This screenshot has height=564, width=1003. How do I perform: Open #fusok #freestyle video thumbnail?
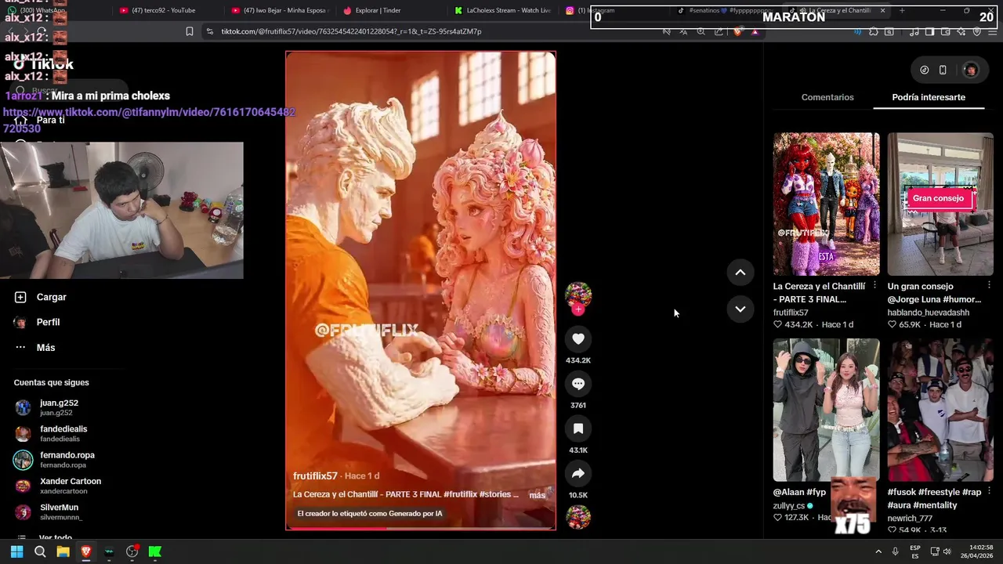pos(940,410)
